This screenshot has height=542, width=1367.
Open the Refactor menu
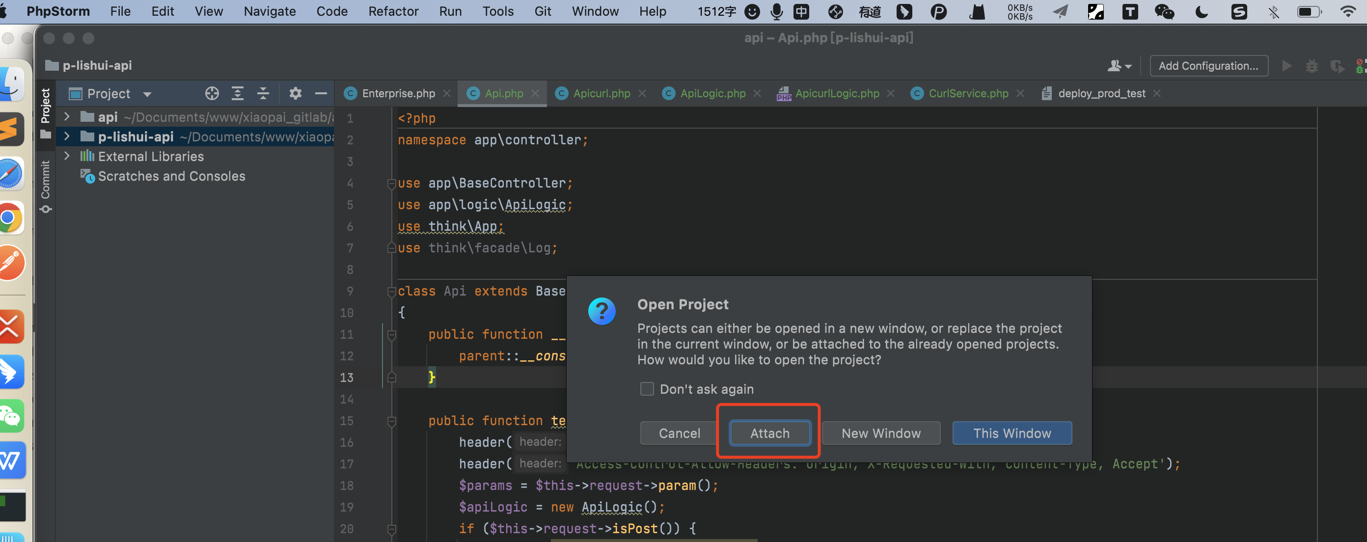393,11
